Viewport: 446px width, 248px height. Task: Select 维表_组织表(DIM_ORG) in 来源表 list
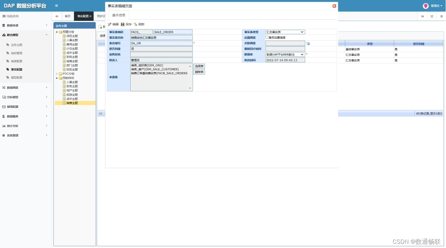click(147, 66)
